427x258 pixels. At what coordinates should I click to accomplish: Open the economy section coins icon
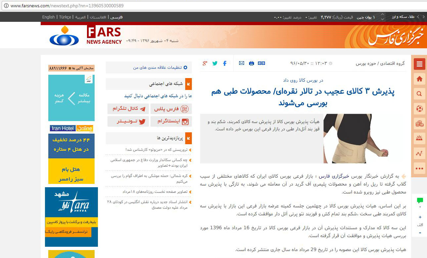tap(419, 124)
